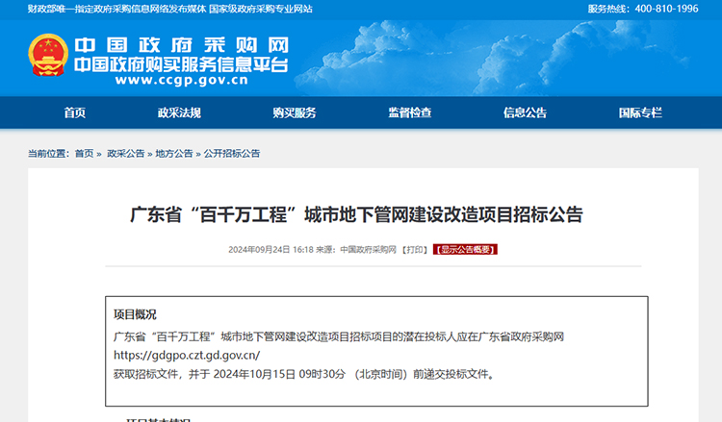
Task: Go to 购买服务 in the navigation bar
Action: tap(295, 112)
